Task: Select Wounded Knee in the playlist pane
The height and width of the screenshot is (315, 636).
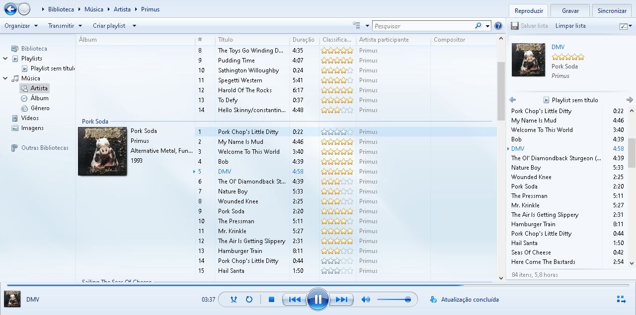Action: (531, 177)
